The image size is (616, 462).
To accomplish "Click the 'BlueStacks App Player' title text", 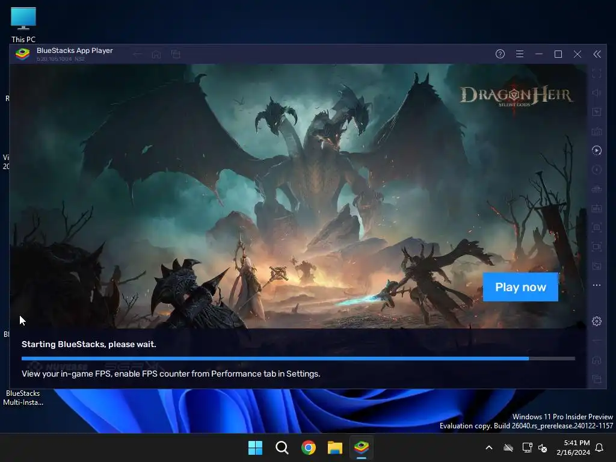I will 75,51.
